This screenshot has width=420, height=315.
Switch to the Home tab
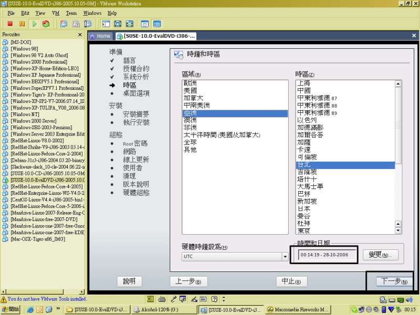100,36
